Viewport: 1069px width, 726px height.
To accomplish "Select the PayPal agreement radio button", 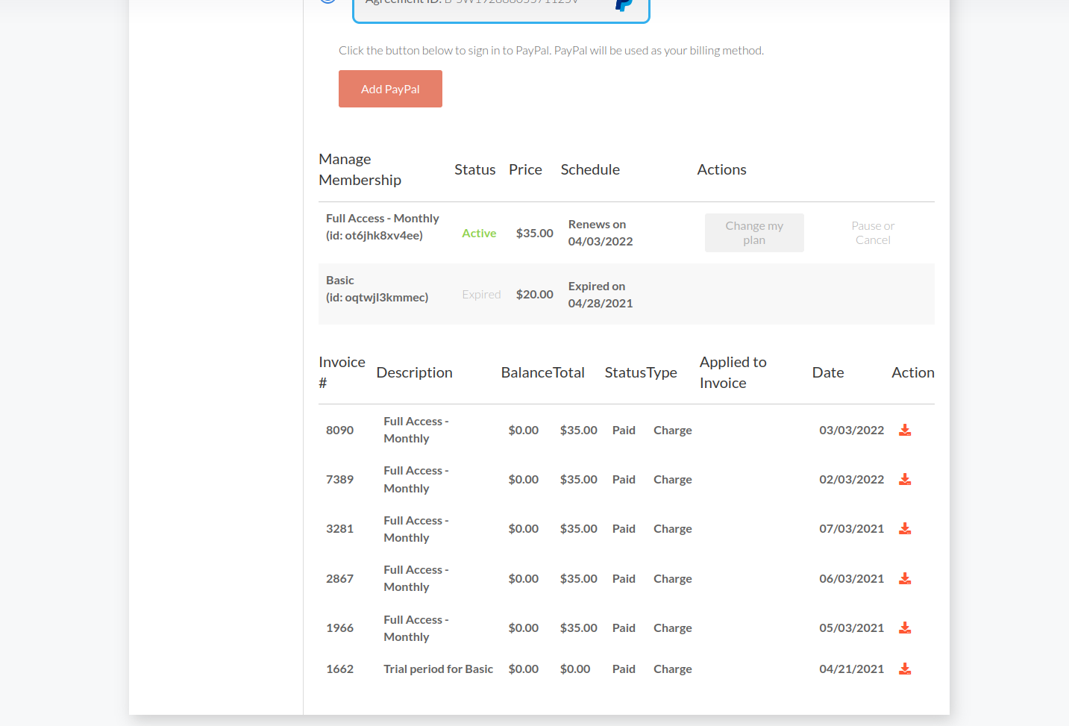I will 328,2.
